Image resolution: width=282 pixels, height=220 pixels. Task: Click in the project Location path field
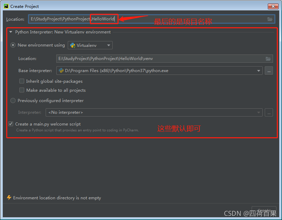[151, 19]
